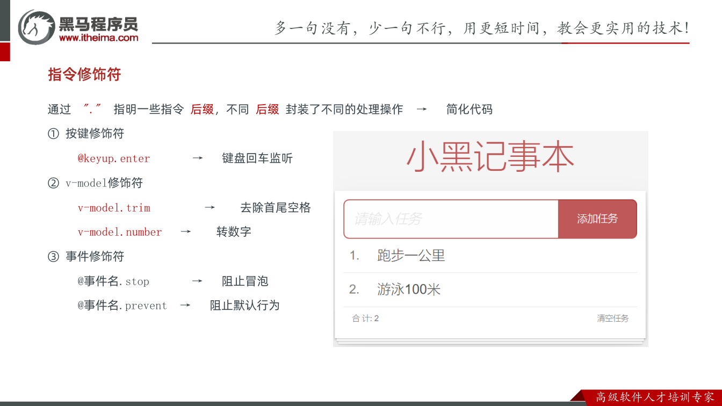This screenshot has height=406, width=722.
Task: Click the v-model.trim code text
Action: (x=114, y=208)
